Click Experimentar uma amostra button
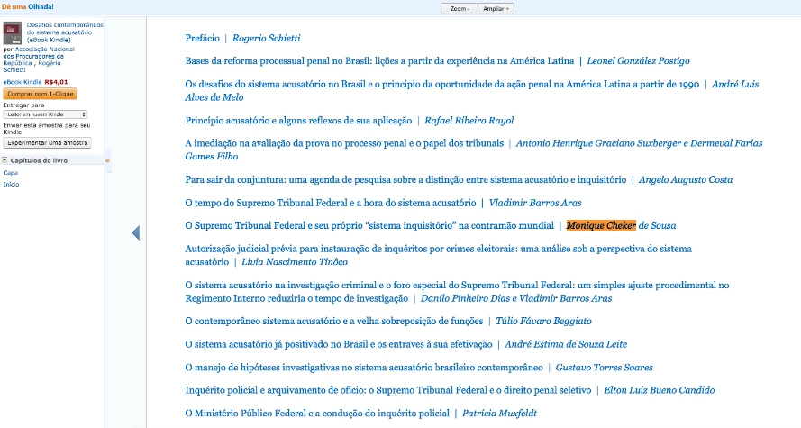 47,143
